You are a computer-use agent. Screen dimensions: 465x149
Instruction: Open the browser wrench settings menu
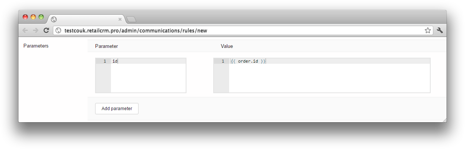440,31
